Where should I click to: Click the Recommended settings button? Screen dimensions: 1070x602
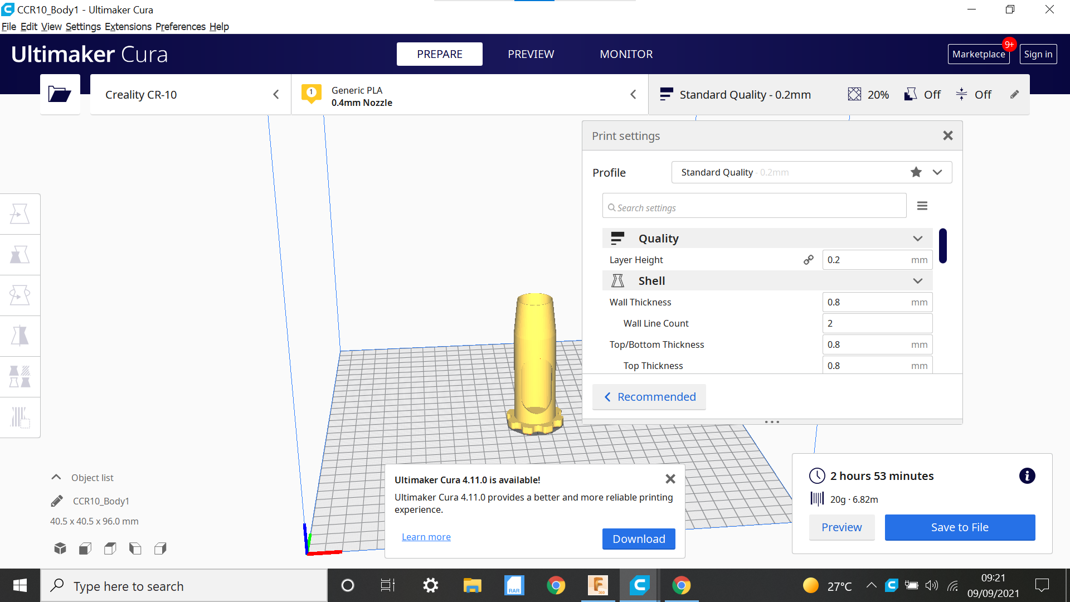[x=649, y=397]
